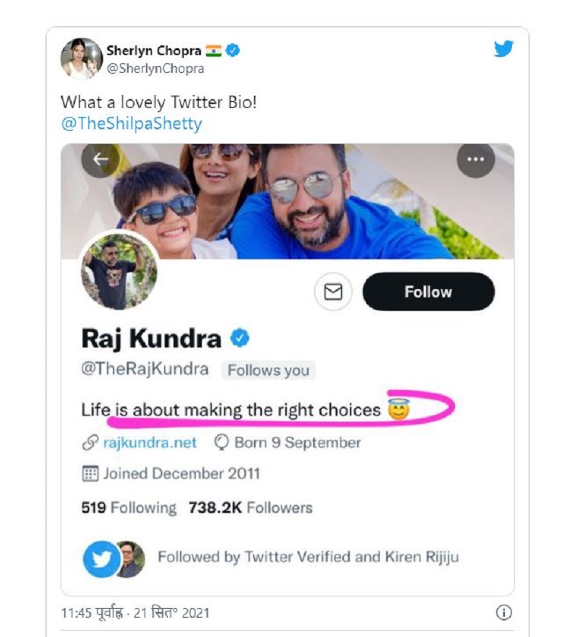Click the link icon beside rajkundra.net
Screen dimensions: 578x637
[x=89, y=443]
